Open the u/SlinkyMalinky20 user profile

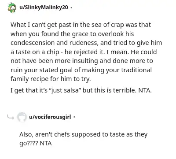[x=44, y=7]
